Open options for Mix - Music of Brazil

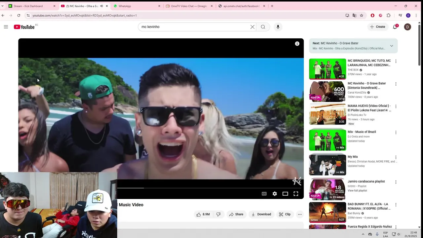pyautogui.click(x=396, y=132)
